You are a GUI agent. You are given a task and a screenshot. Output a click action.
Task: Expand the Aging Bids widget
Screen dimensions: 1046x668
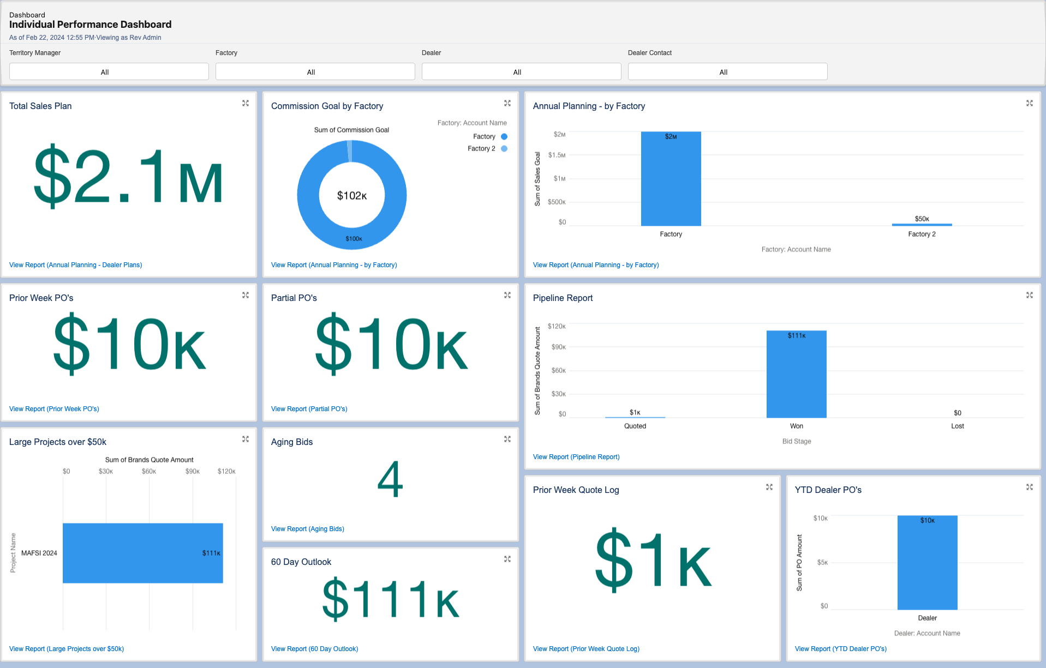[507, 439]
